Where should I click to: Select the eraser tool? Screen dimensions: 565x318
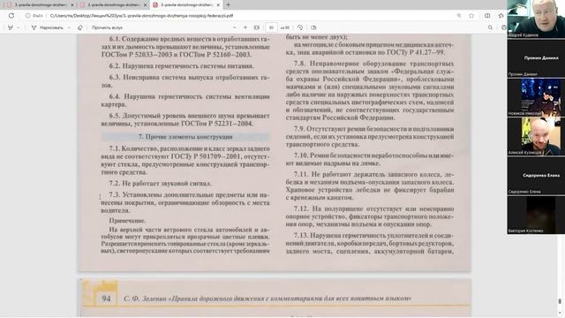[80, 27]
